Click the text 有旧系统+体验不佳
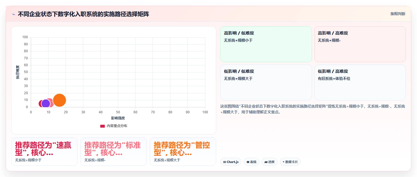 pos(334,79)
